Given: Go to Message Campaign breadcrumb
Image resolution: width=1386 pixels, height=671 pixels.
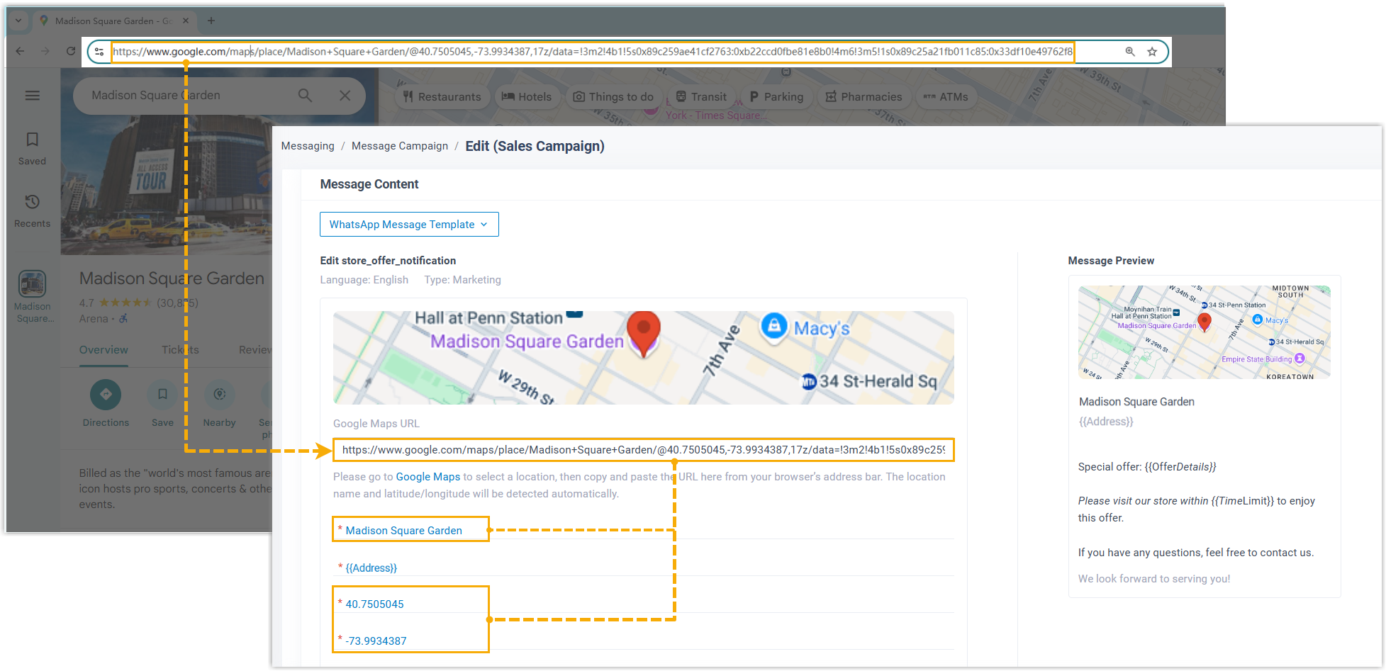Looking at the screenshot, I should (400, 146).
